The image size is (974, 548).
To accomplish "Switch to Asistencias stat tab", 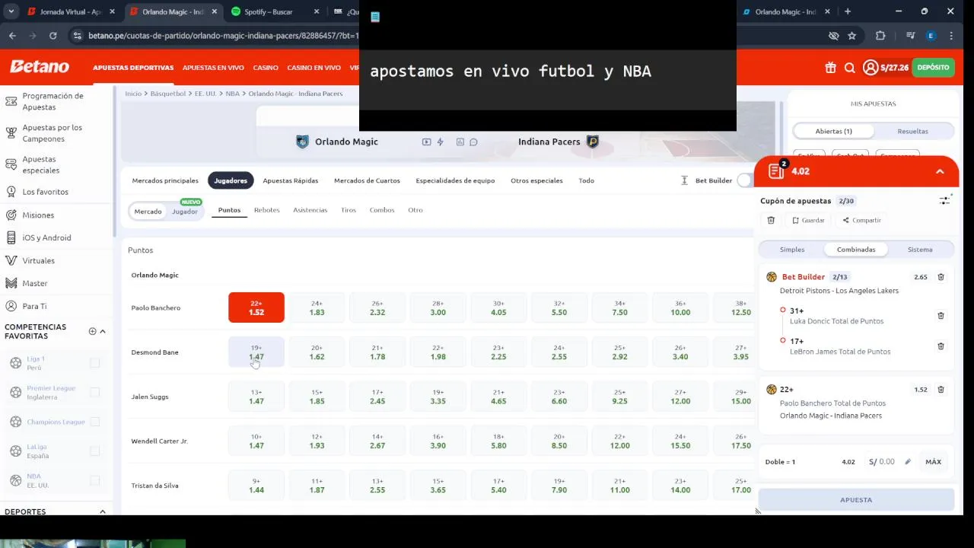I will 310,210.
